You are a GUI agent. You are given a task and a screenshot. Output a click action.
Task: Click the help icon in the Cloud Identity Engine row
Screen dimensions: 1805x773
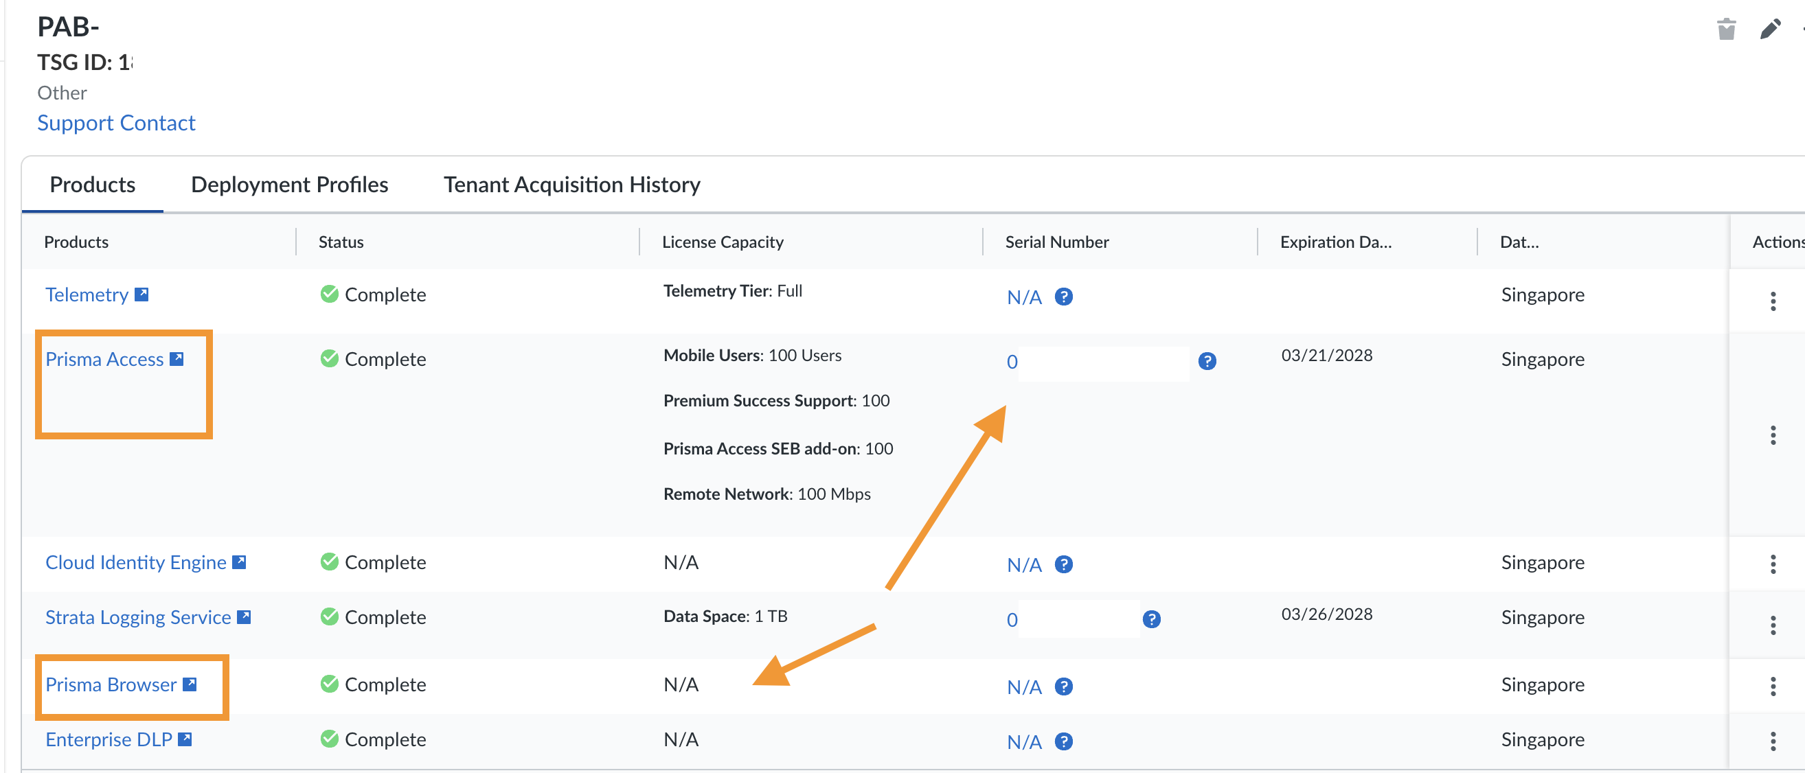1063,564
